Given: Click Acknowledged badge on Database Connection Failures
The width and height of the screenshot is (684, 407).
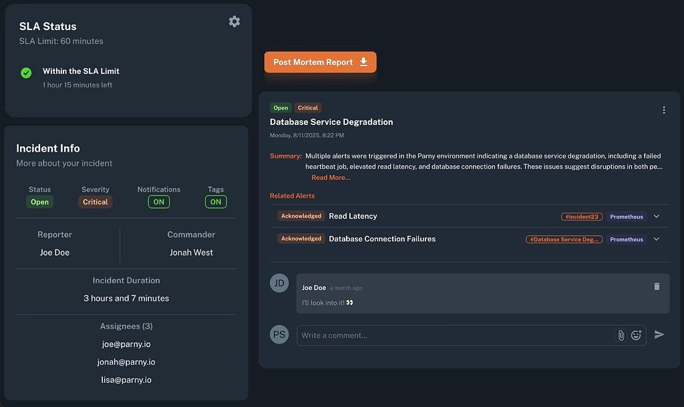Looking at the screenshot, I should coord(301,239).
